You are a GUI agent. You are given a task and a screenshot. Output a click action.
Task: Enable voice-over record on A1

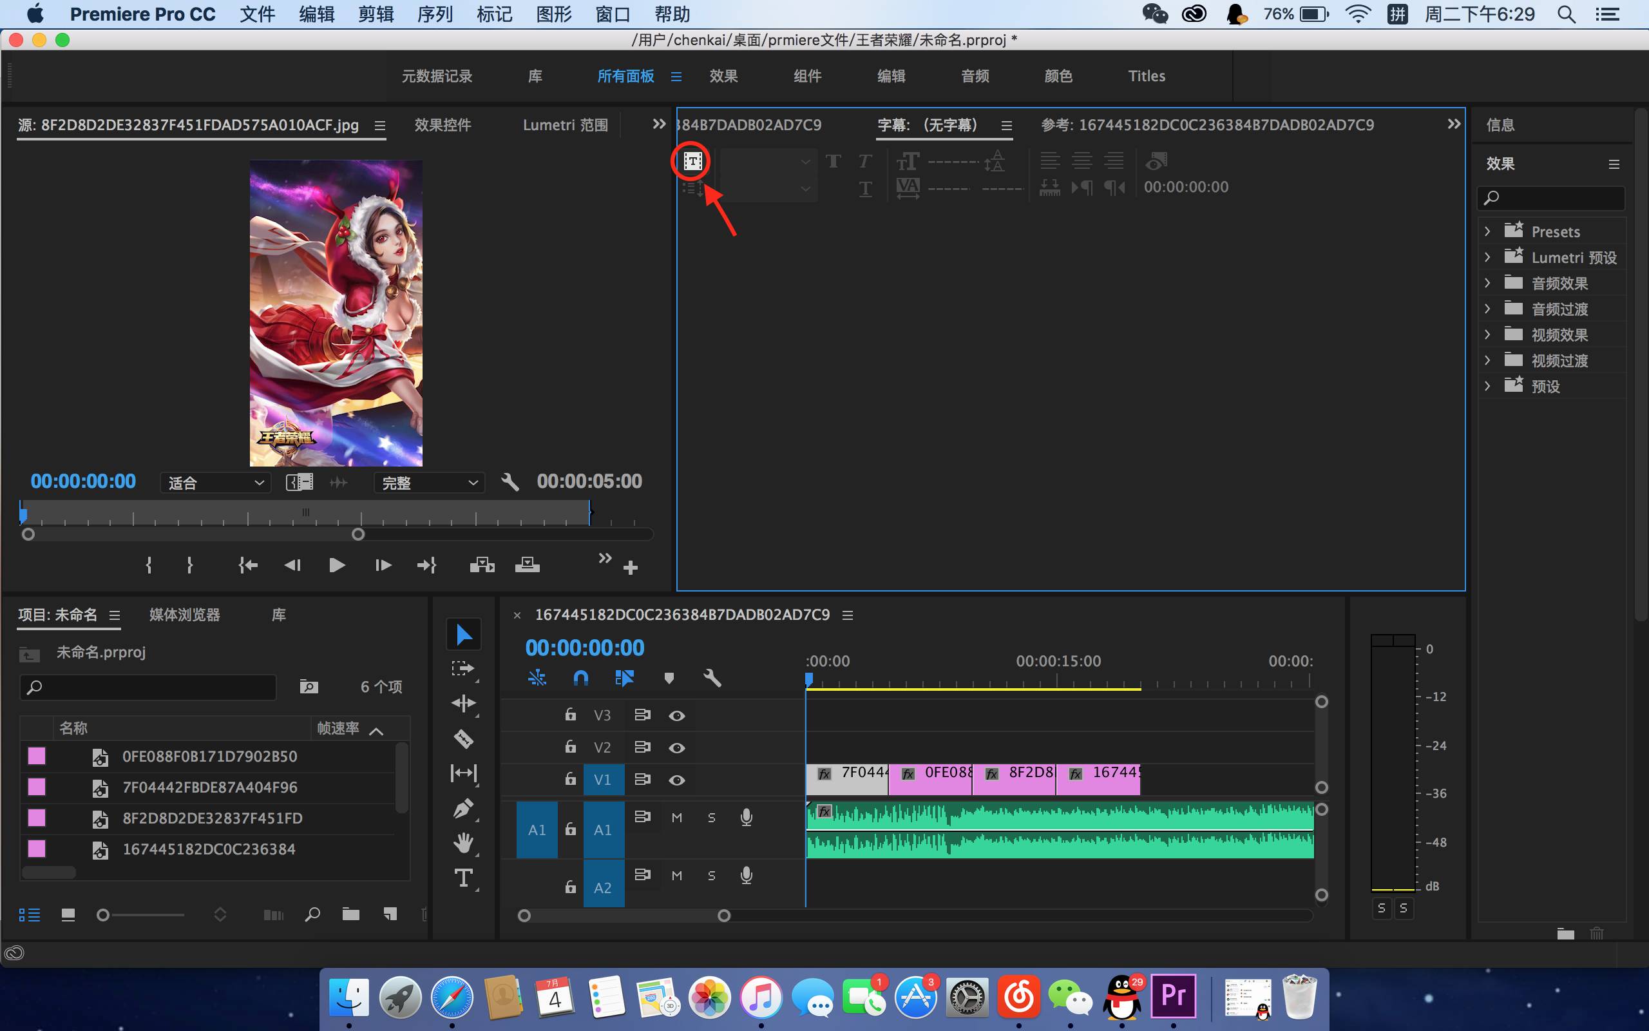746,818
